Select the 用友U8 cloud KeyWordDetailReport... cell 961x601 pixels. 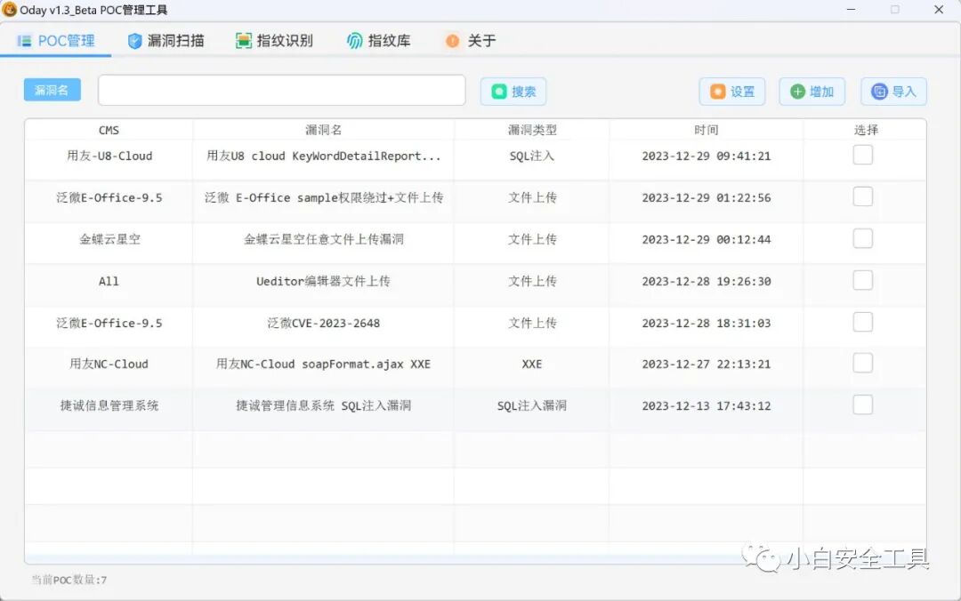(x=324, y=156)
